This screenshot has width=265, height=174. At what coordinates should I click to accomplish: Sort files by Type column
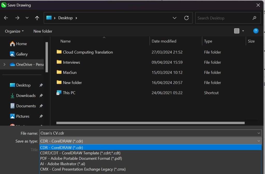click(208, 41)
